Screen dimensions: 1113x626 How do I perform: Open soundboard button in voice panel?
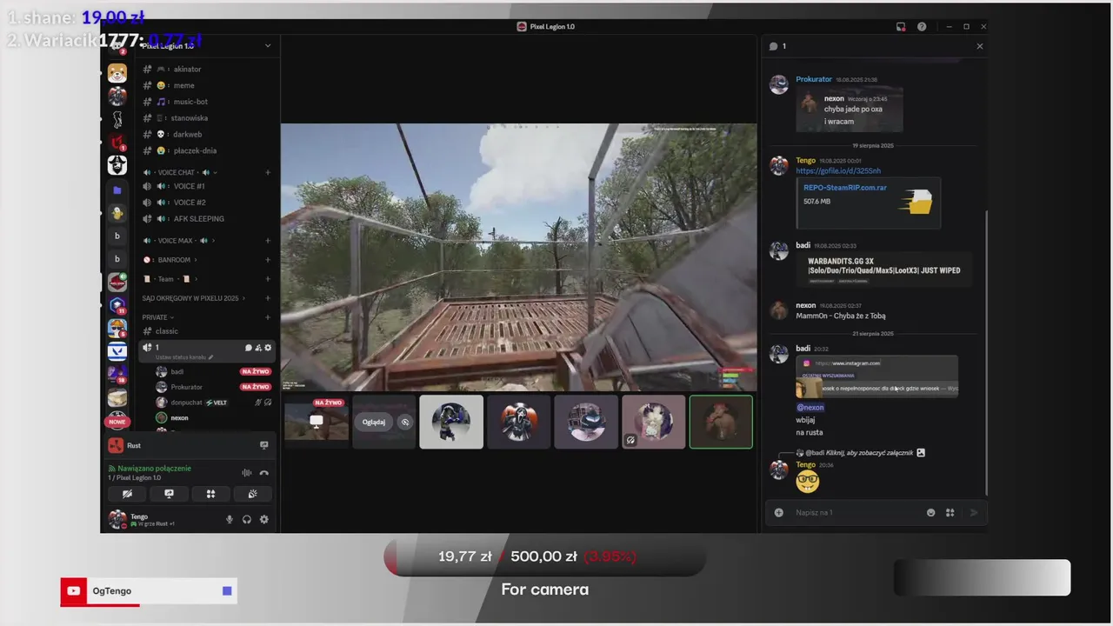click(x=252, y=494)
